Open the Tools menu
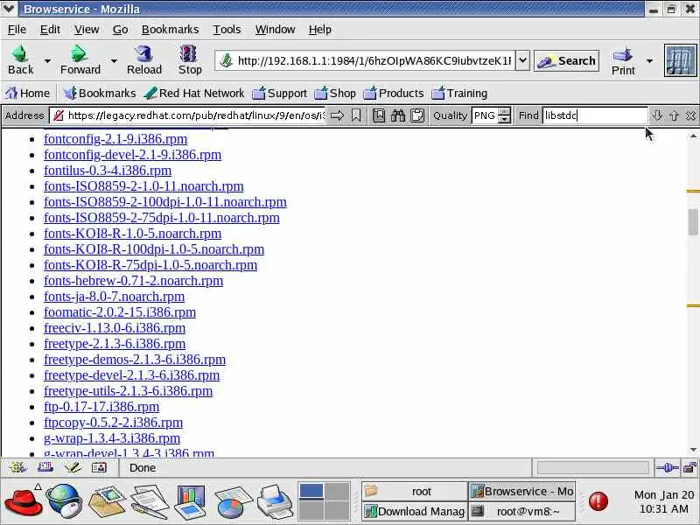Viewport: 700px width, 525px height. pyautogui.click(x=227, y=30)
